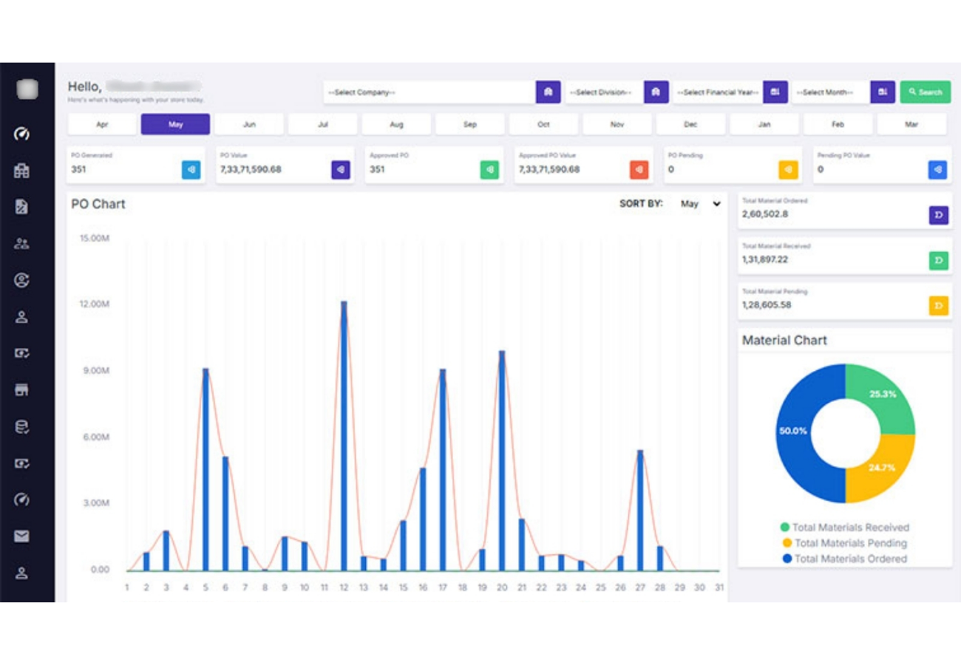Click the green icon on Approved PO card
The height and width of the screenshot is (665, 961).
[x=489, y=170]
